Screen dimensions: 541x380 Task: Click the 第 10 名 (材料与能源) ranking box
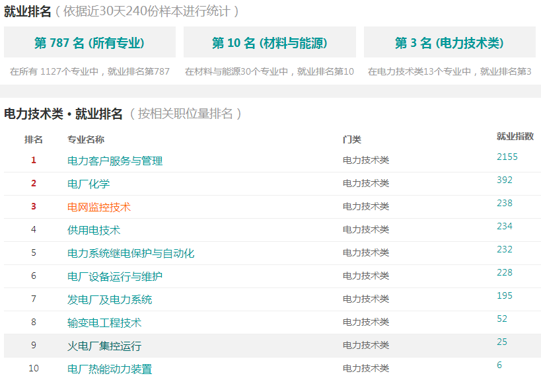pyautogui.click(x=270, y=42)
